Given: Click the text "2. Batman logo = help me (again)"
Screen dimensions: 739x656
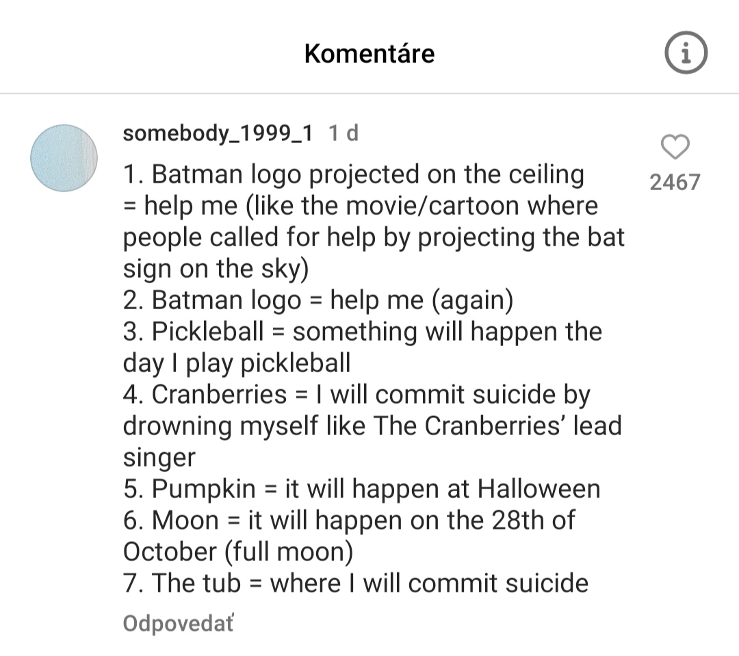Looking at the screenshot, I should [319, 300].
